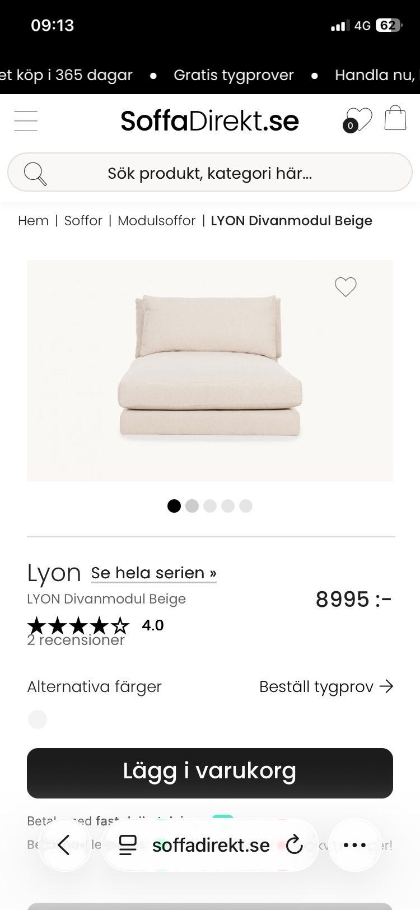This screenshot has width=420, height=910.
Task: Open the wishlist heart in header
Action: coord(357,119)
